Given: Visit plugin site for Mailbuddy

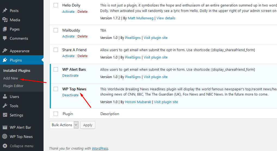Looking at the screenshot, I should (156, 38).
